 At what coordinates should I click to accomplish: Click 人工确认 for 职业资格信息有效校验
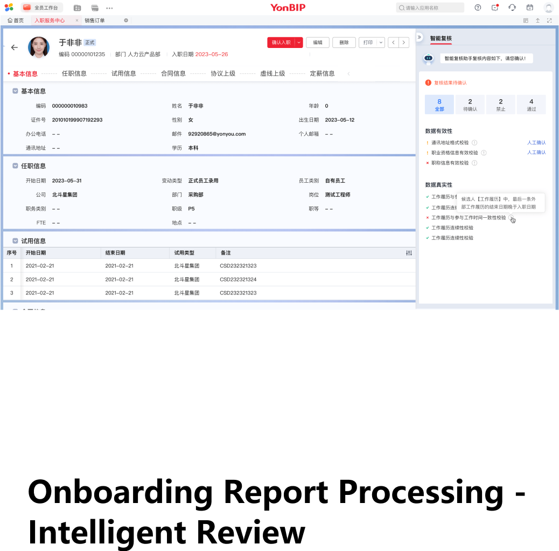[536, 153]
